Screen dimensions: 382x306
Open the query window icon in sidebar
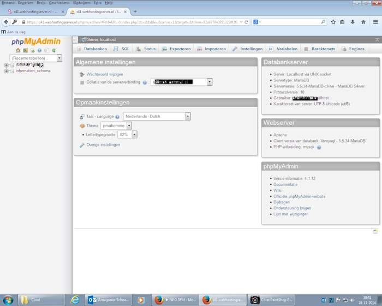pyautogui.click(x=32, y=50)
